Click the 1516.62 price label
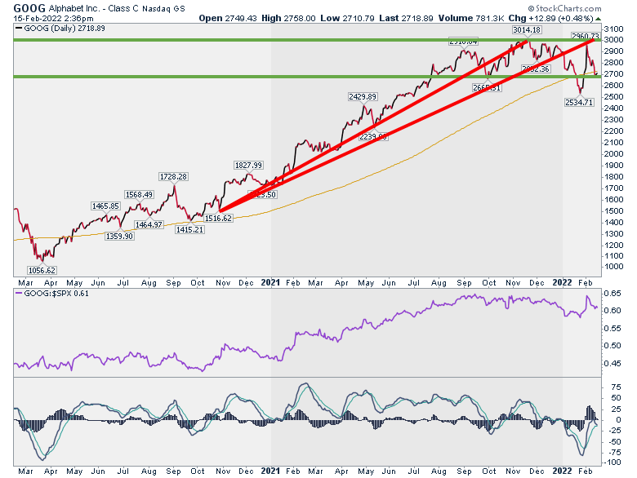 pos(218,218)
